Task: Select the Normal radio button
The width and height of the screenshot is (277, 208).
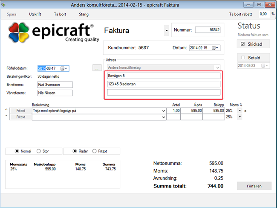Action: tap(17, 151)
